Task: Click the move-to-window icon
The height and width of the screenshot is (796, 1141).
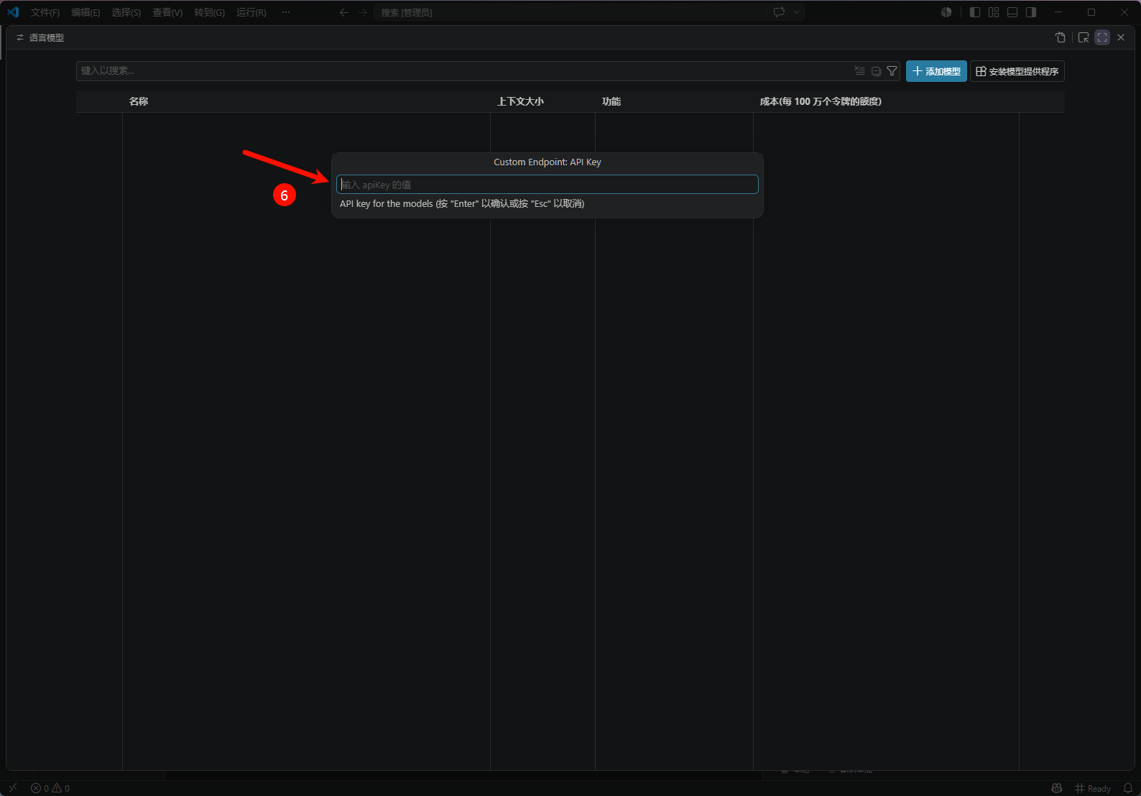Action: [1084, 37]
